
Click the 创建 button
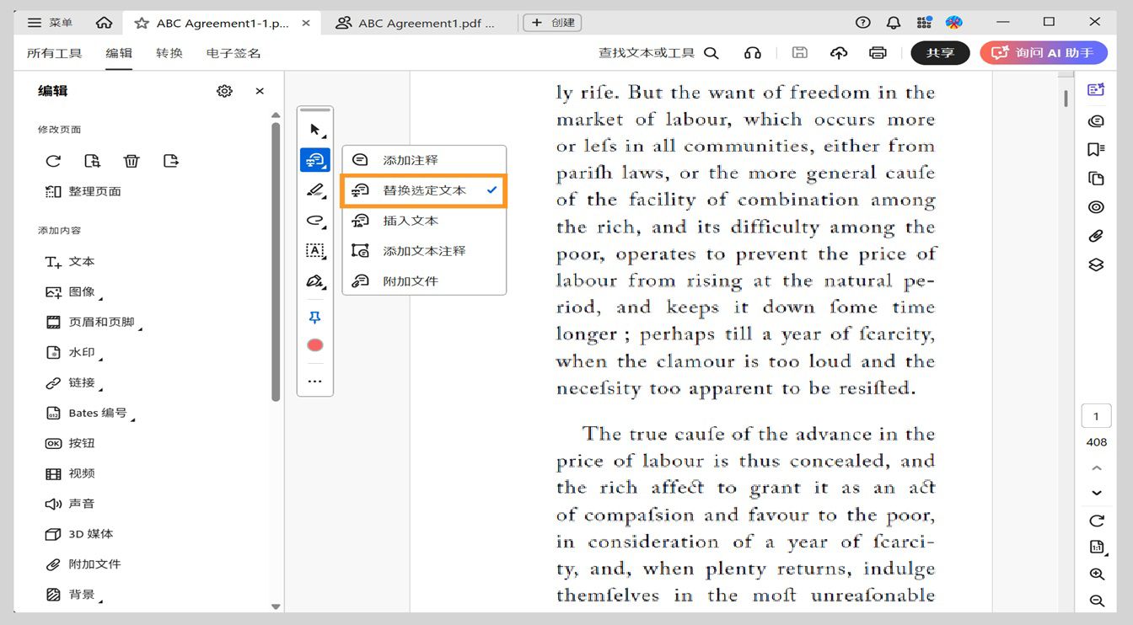[552, 23]
